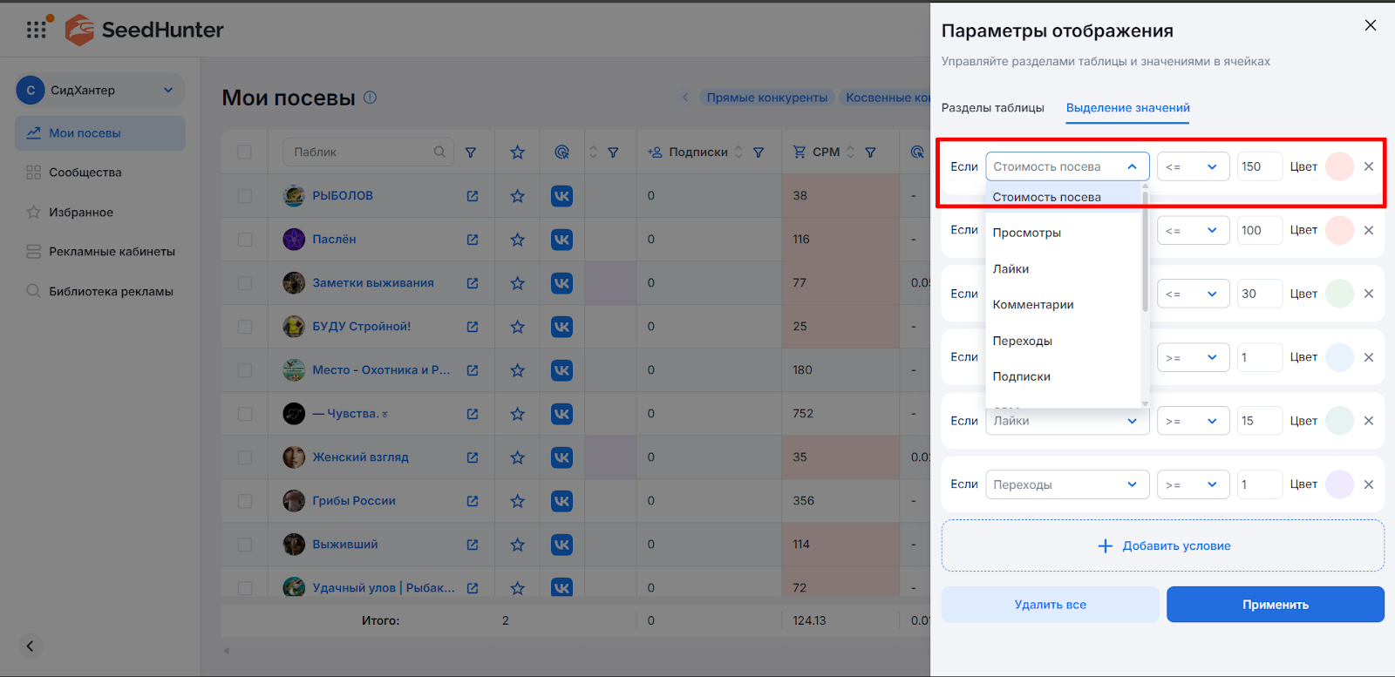Image resolution: width=1395 pixels, height=677 pixels.
Task: Check the box for РЫБОЛОВ row
Action: coord(244,196)
